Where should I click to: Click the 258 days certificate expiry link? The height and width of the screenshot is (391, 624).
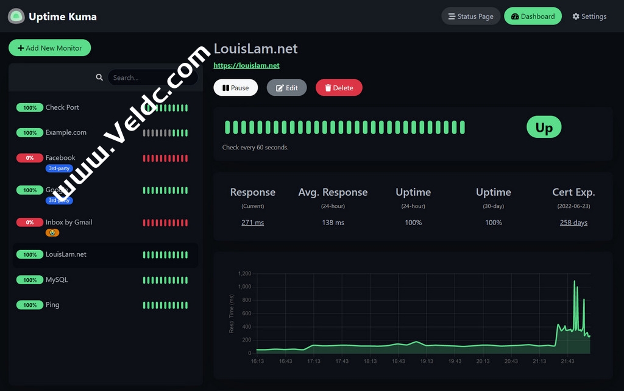[x=573, y=222]
